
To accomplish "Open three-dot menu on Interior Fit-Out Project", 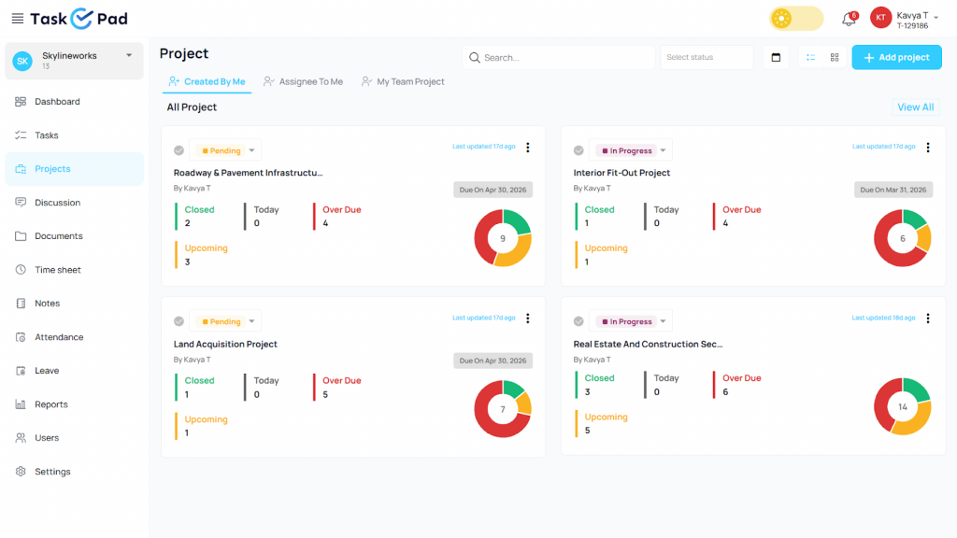I will (x=927, y=148).
